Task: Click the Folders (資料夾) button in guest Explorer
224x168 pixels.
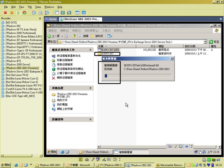Action: pos(97,36)
